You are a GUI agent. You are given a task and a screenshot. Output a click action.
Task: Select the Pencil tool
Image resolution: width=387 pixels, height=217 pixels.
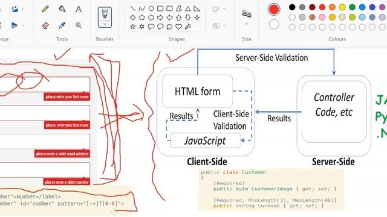pos(45,9)
